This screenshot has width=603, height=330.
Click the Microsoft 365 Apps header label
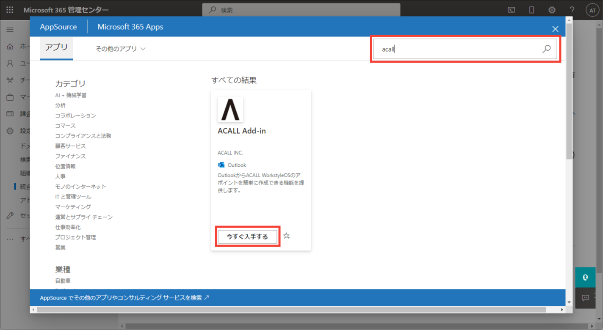tap(130, 27)
